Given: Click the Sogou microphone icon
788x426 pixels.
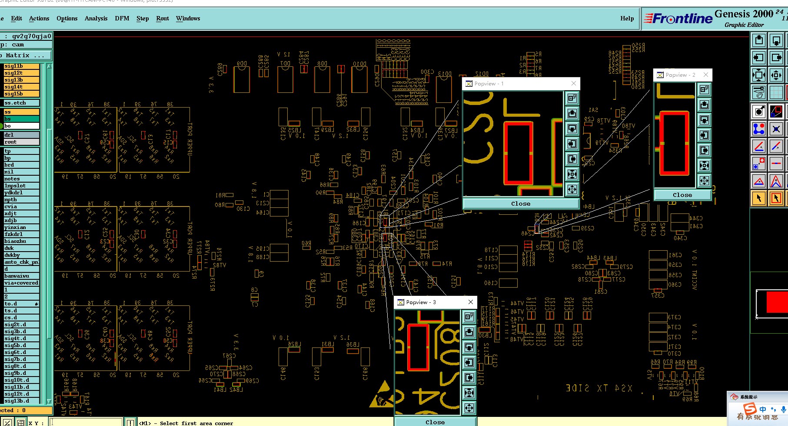Looking at the screenshot, I should pyautogui.click(x=783, y=409).
